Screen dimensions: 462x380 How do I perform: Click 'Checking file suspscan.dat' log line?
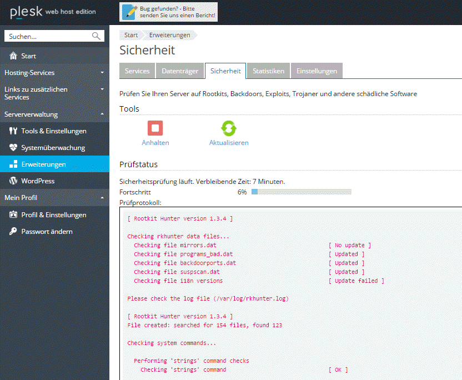pos(177,272)
